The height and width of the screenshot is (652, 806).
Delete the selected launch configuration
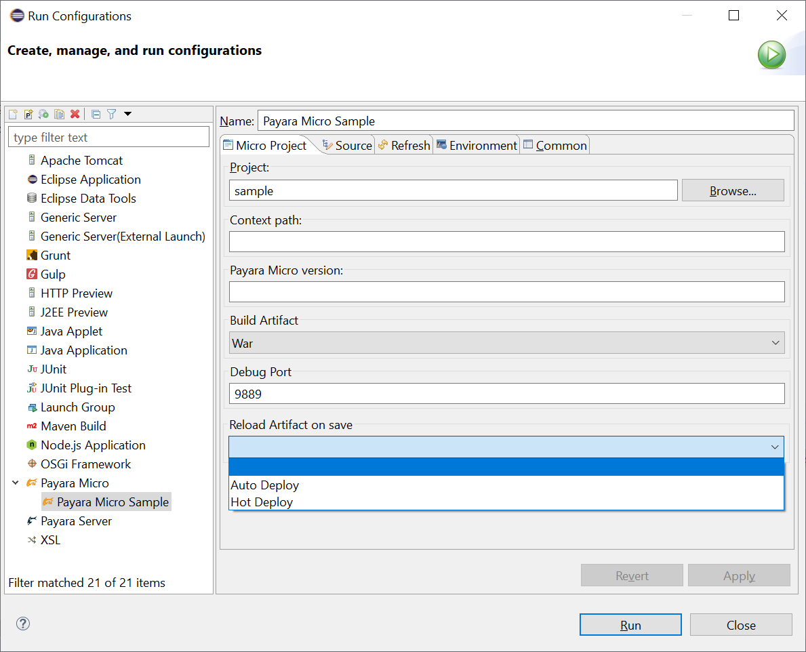75,114
